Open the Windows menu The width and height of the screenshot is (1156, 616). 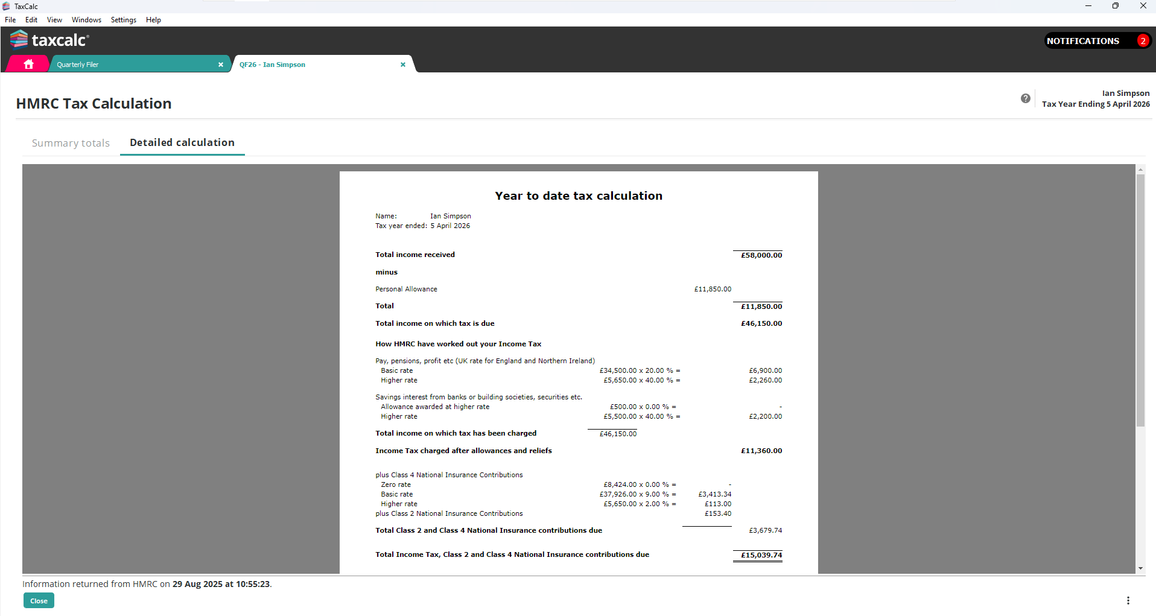click(86, 20)
